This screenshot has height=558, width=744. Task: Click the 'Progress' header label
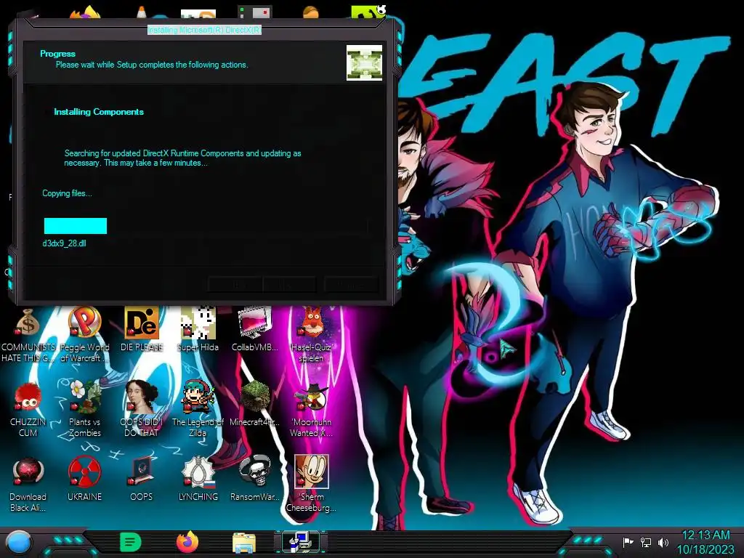tap(58, 54)
